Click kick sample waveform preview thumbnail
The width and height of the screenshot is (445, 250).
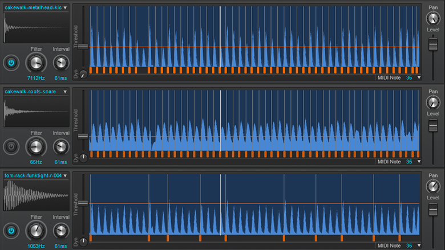click(x=37, y=28)
